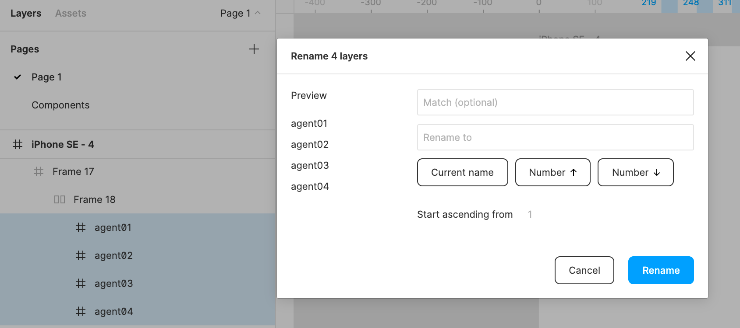Click the Frame 17 frame icon
This screenshot has width=740, height=328.
[x=39, y=171]
